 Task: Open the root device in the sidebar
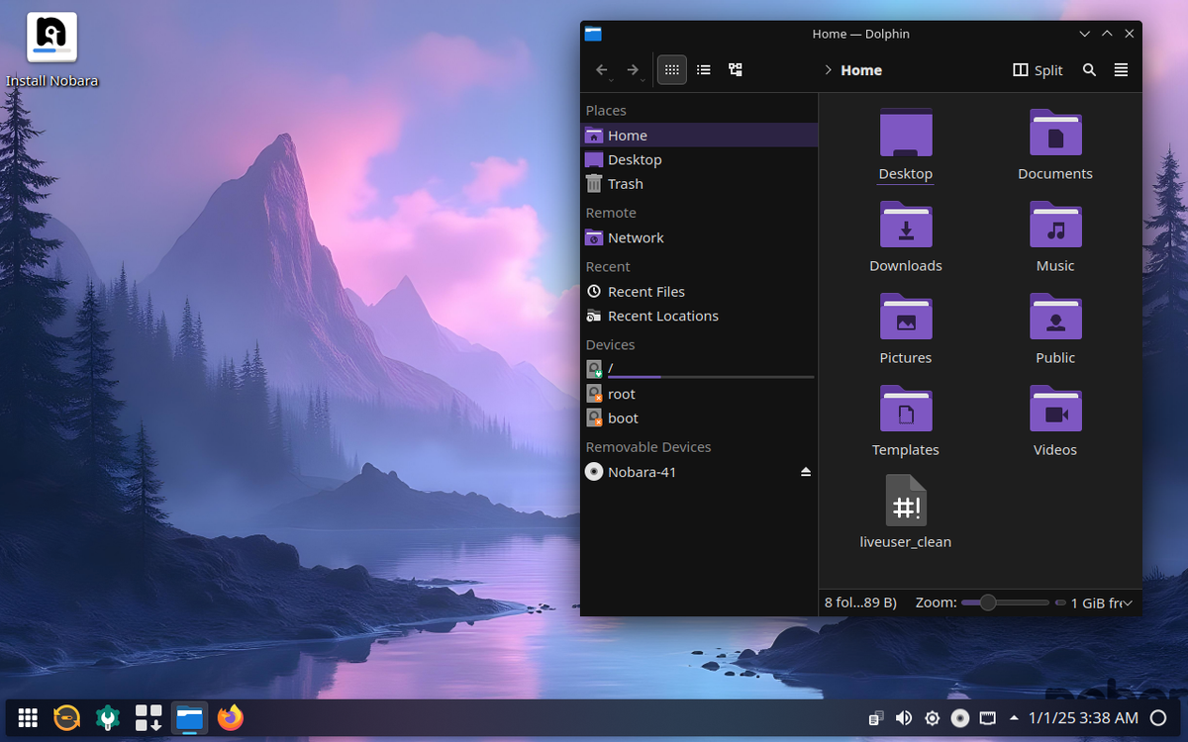pyautogui.click(x=622, y=393)
